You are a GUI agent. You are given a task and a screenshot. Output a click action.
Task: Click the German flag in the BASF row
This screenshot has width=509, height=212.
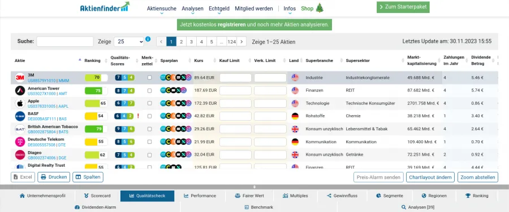[295, 116]
